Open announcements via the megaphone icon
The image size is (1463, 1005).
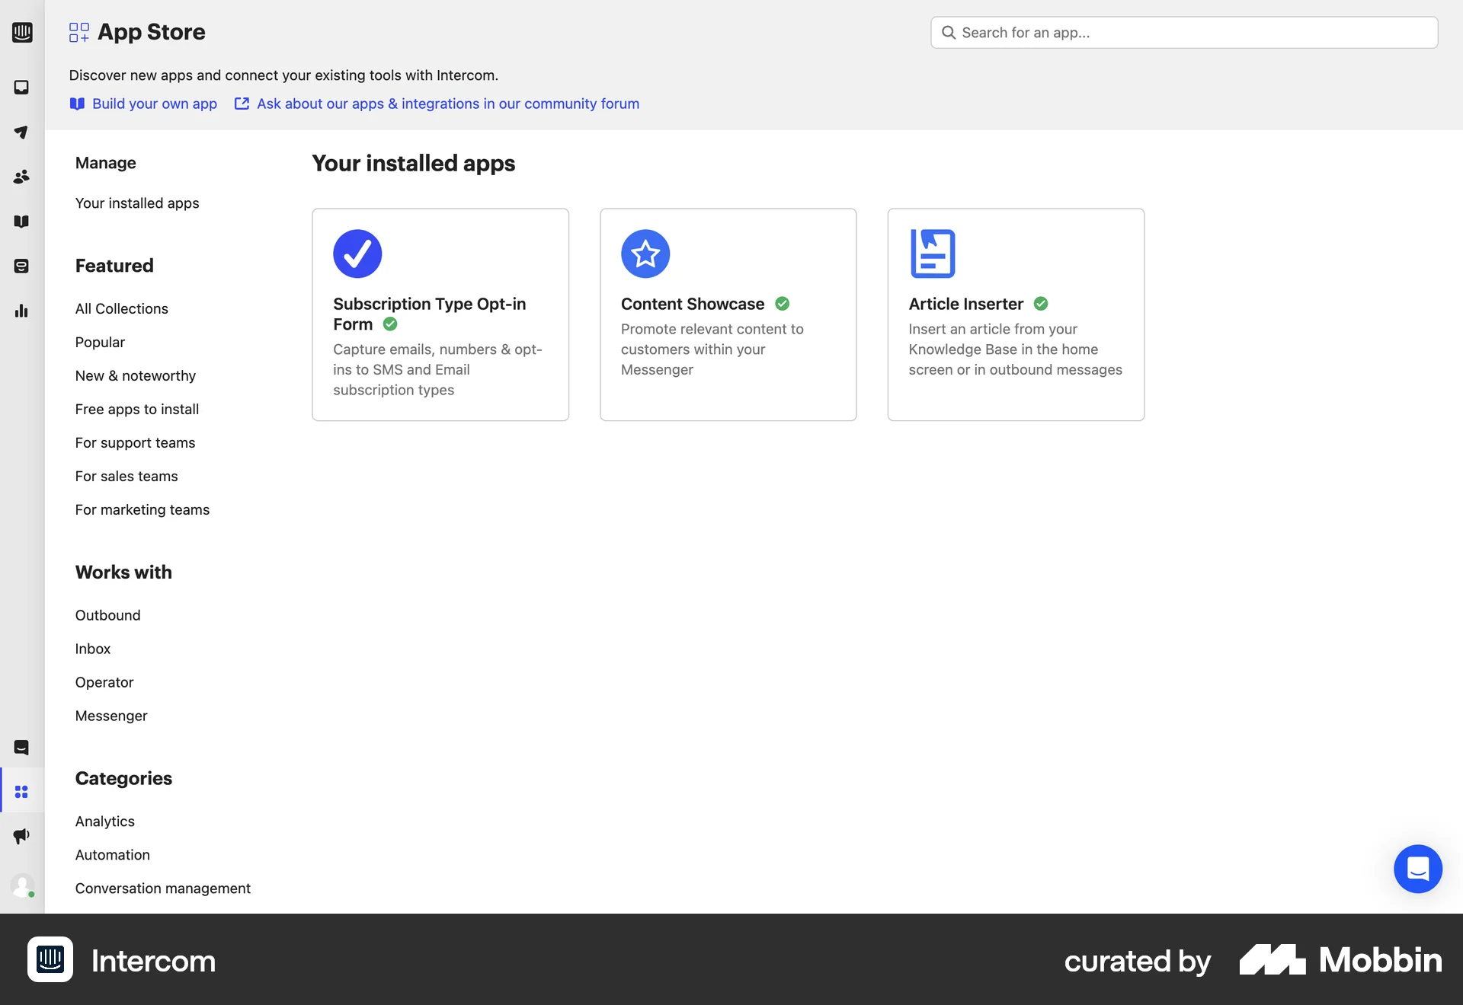tap(22, 836)
